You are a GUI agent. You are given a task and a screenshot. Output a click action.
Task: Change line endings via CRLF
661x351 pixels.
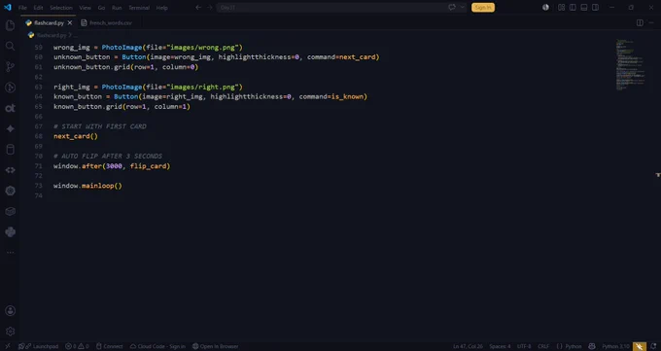click(x=543, y=346)
